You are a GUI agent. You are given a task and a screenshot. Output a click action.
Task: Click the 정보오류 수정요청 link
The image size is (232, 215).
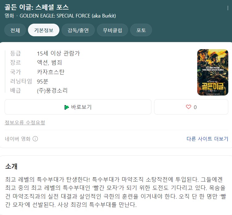click(x=25, y=123)
